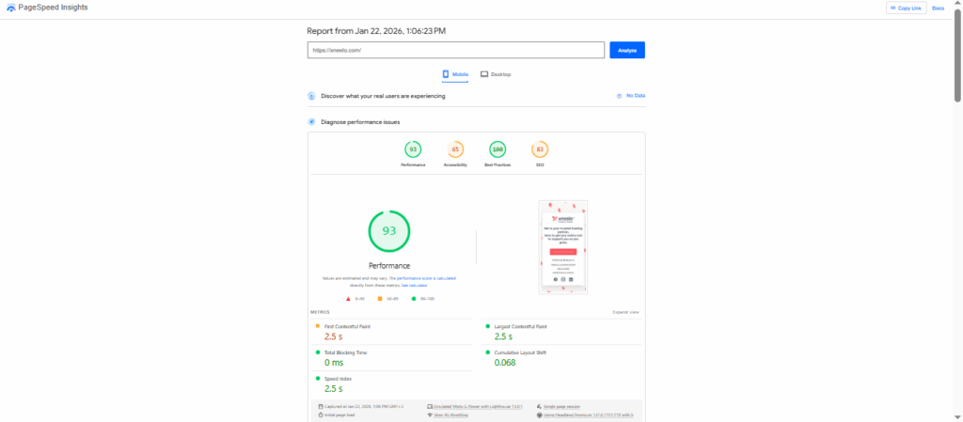963x422 pixels.
Task: Click the URL input field
Action: pyautogui.click(x=455, y=51)
